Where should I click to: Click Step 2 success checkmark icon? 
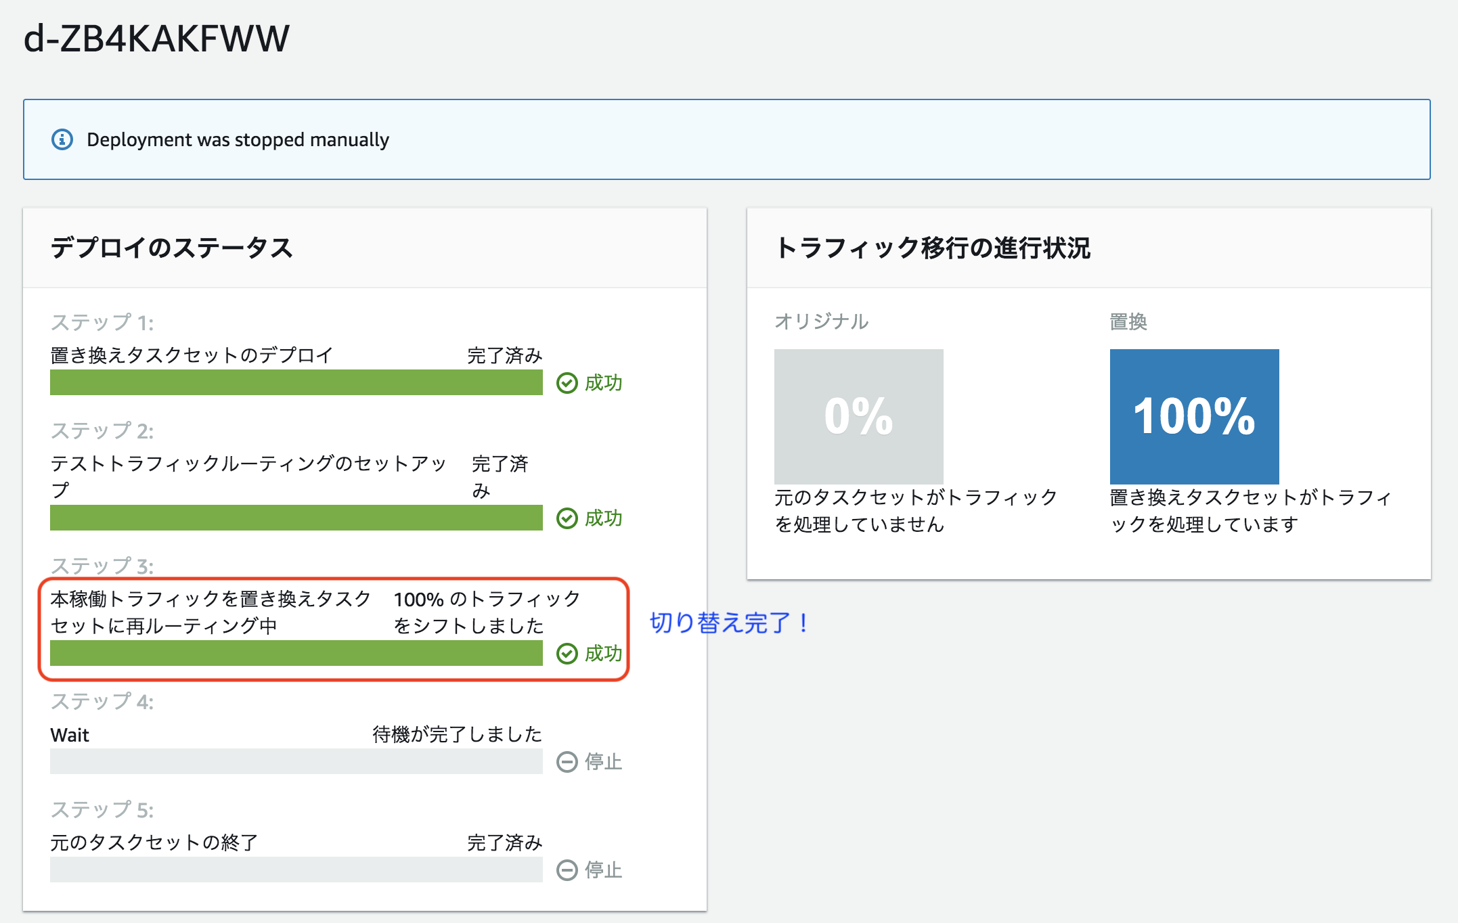tap(567, 518)
